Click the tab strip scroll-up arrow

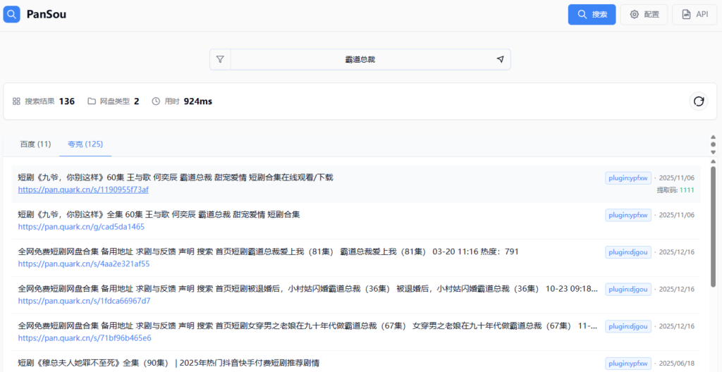[x=714, y=137]
